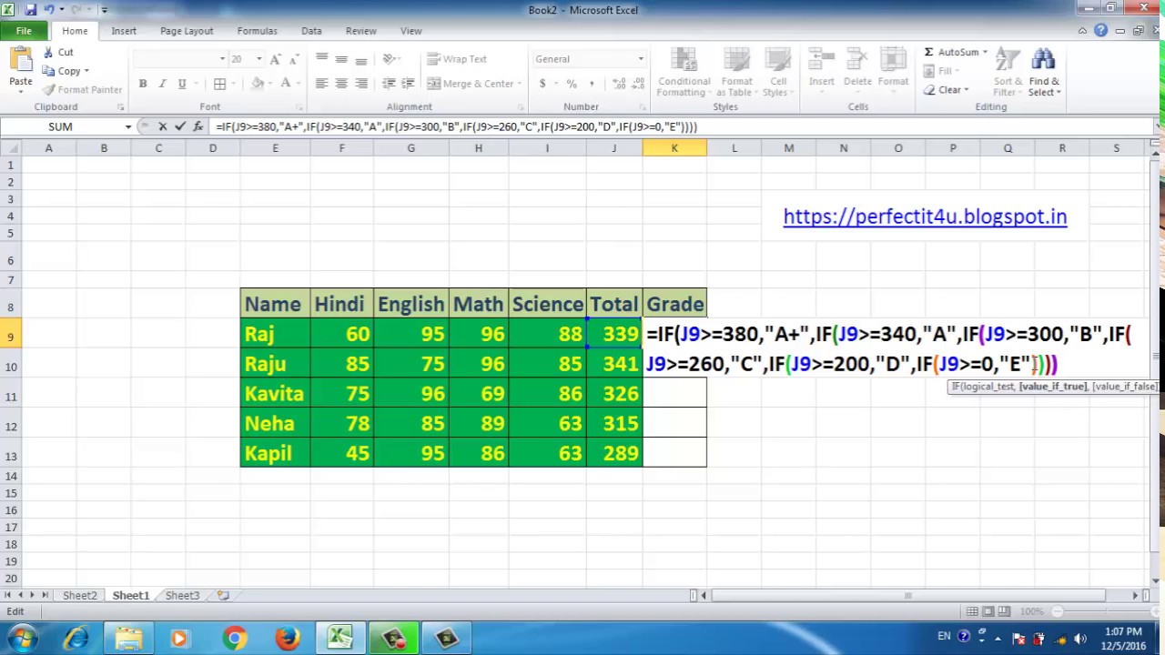Switch to the View ribbon tab
Screen dimensions: 1165x655
[410, 31]
